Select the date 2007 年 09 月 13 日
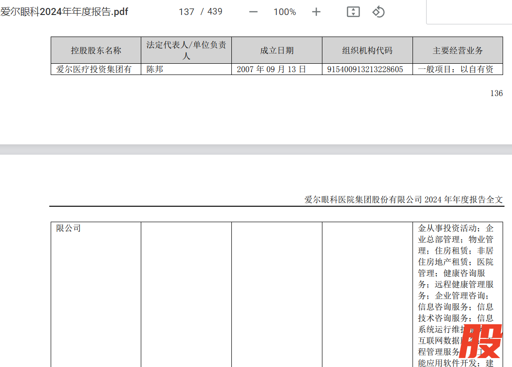The image size is (512, 367). click(x=271, y=69)
